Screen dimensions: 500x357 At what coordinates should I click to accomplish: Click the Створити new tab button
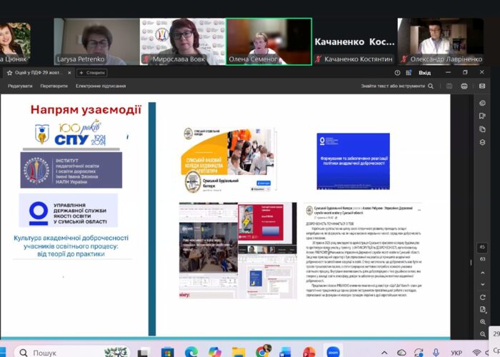pos(92,73)
